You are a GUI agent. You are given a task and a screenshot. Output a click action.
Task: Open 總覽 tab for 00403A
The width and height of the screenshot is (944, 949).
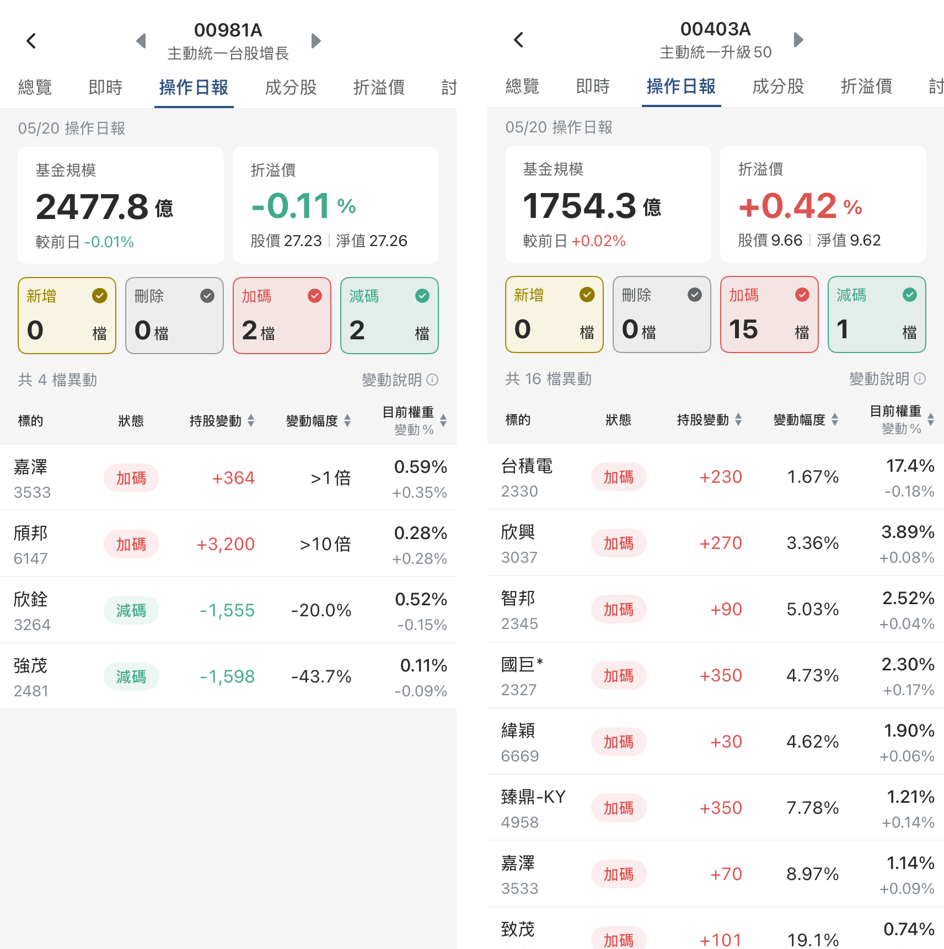522,86
